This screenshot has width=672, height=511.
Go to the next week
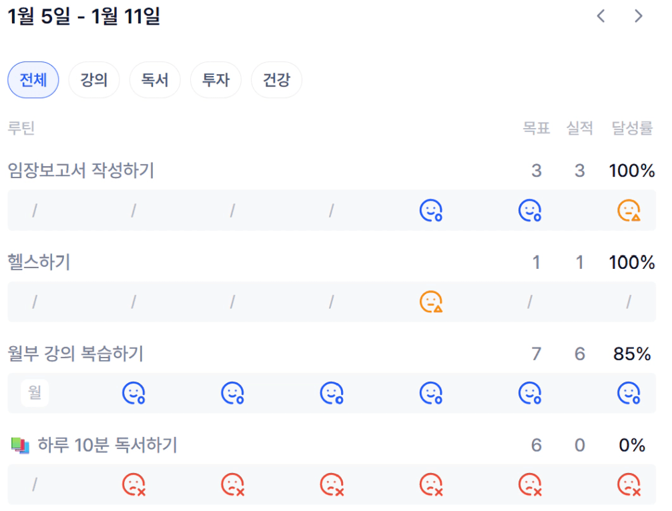pyautogui.click(x=639, y=17)
